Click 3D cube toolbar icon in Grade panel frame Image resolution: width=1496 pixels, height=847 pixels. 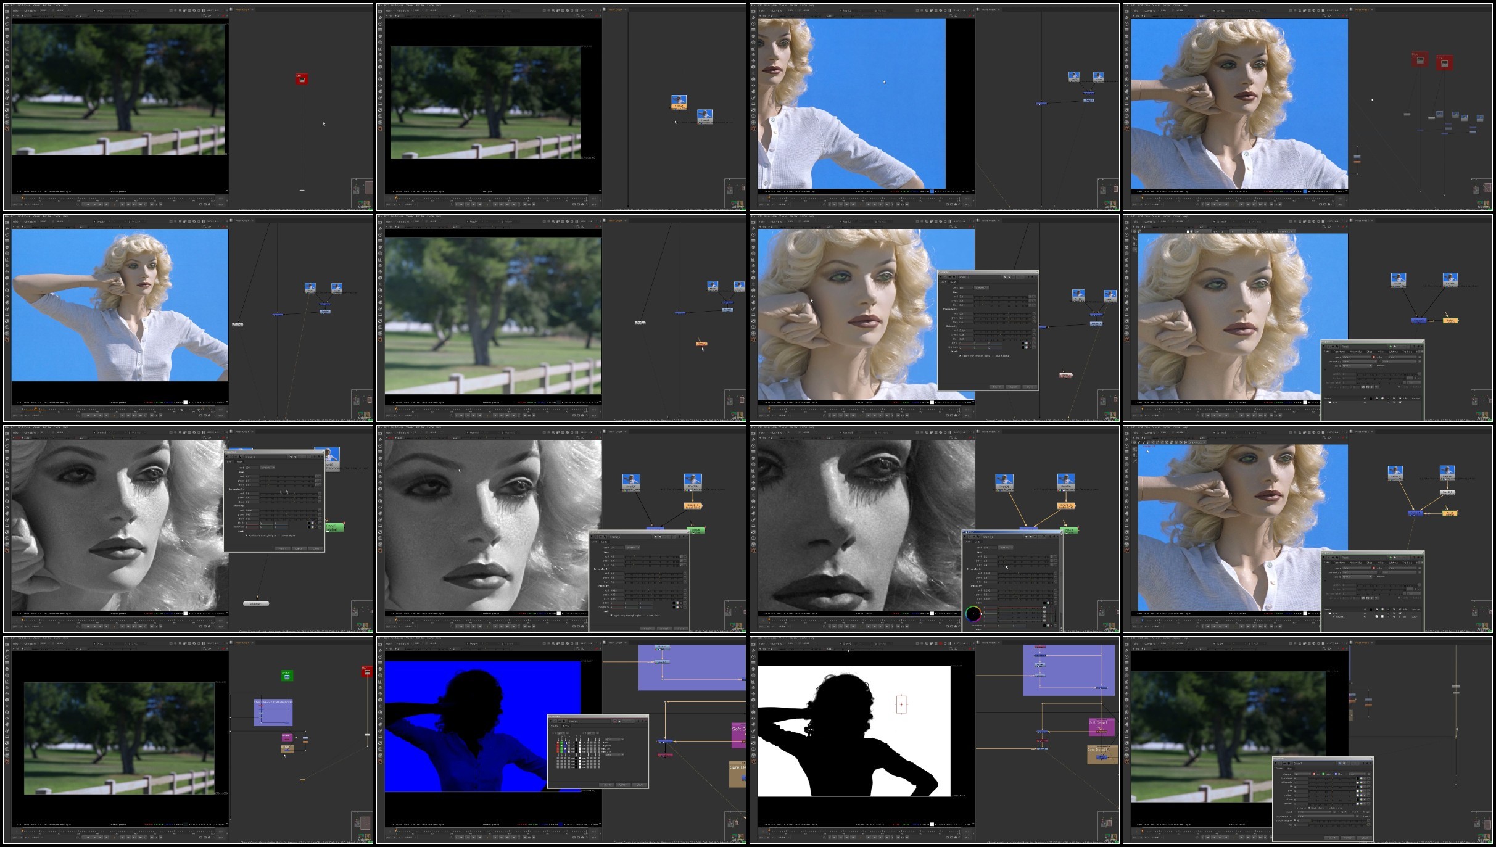point(1126,700)
